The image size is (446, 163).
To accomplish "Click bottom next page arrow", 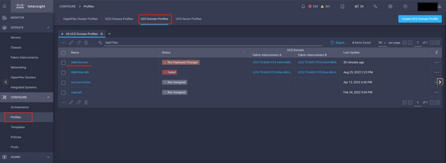I will point(432,102).
